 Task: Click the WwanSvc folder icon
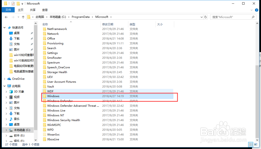pos(44,135)
